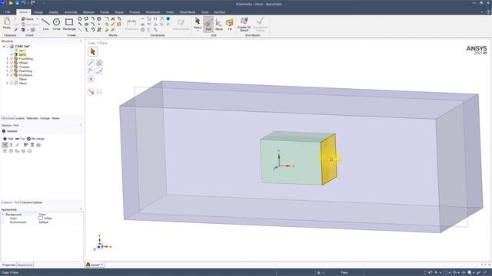Click Undo in the title bar

(24, 3)
